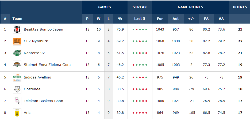Click the Oostende team logo
The image size is (250, 120).
point(17,89)
